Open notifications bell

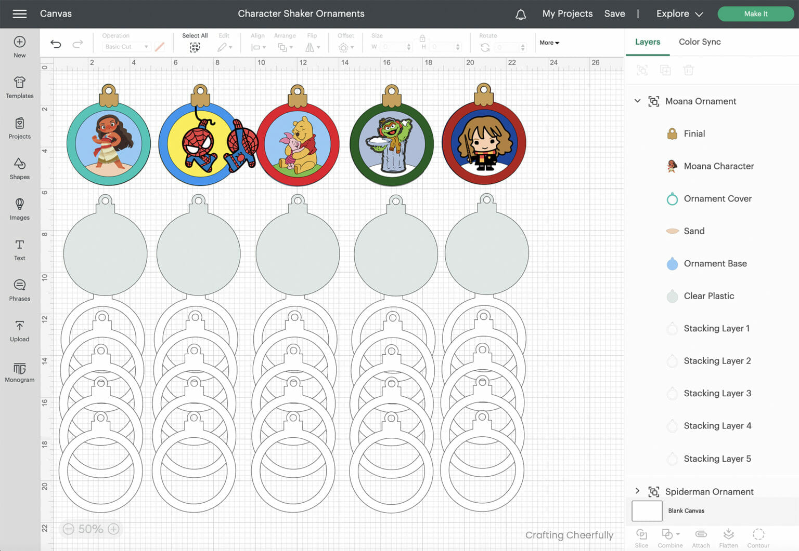pos(521,14)
